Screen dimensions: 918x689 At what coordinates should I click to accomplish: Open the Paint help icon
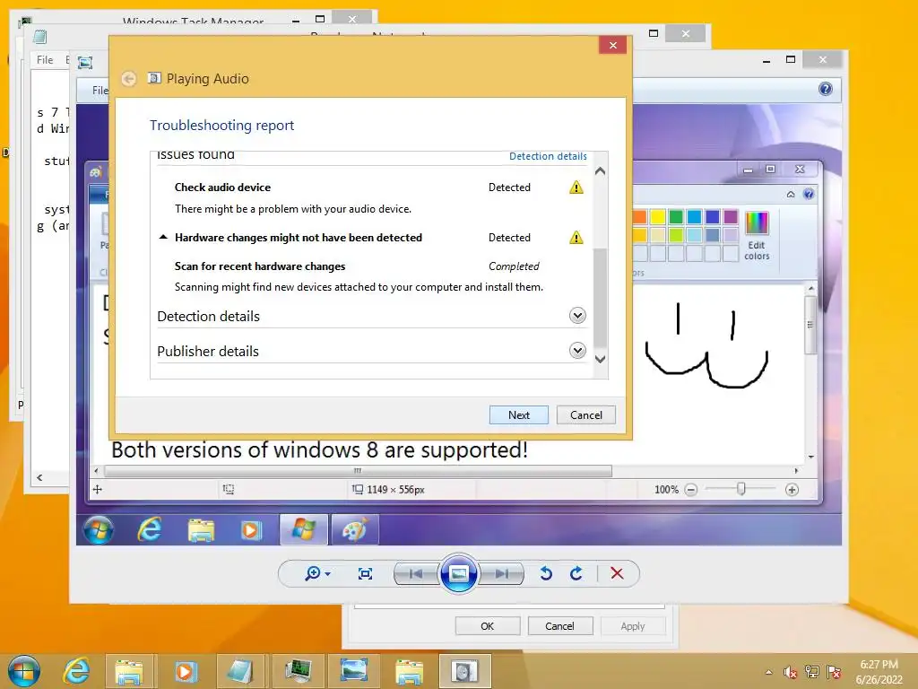point(809,194)
